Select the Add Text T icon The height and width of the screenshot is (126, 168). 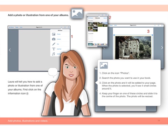[x=54, y=49]
